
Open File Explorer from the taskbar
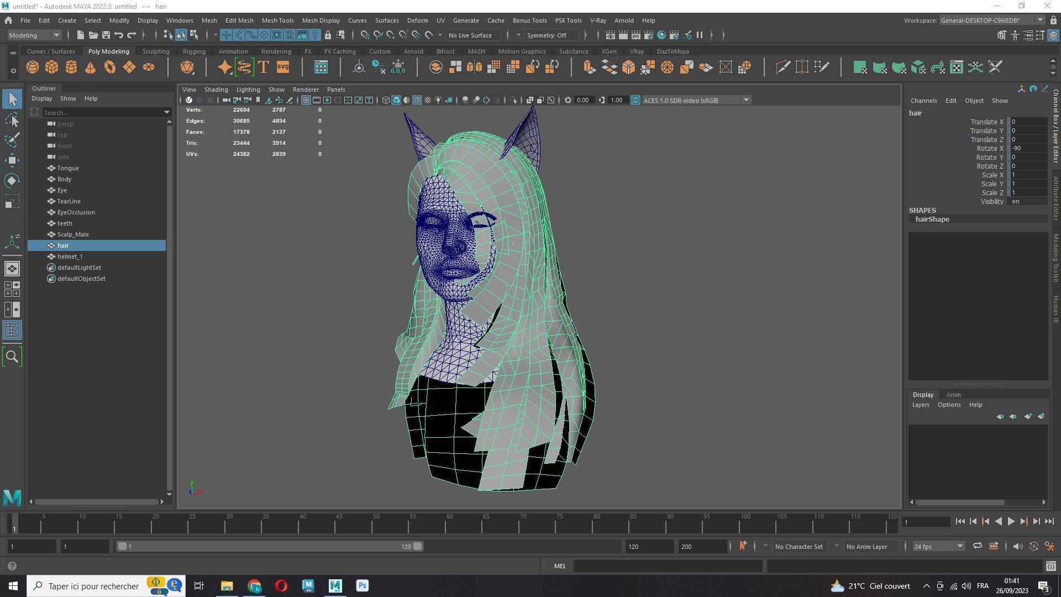[x=227, y=586]
